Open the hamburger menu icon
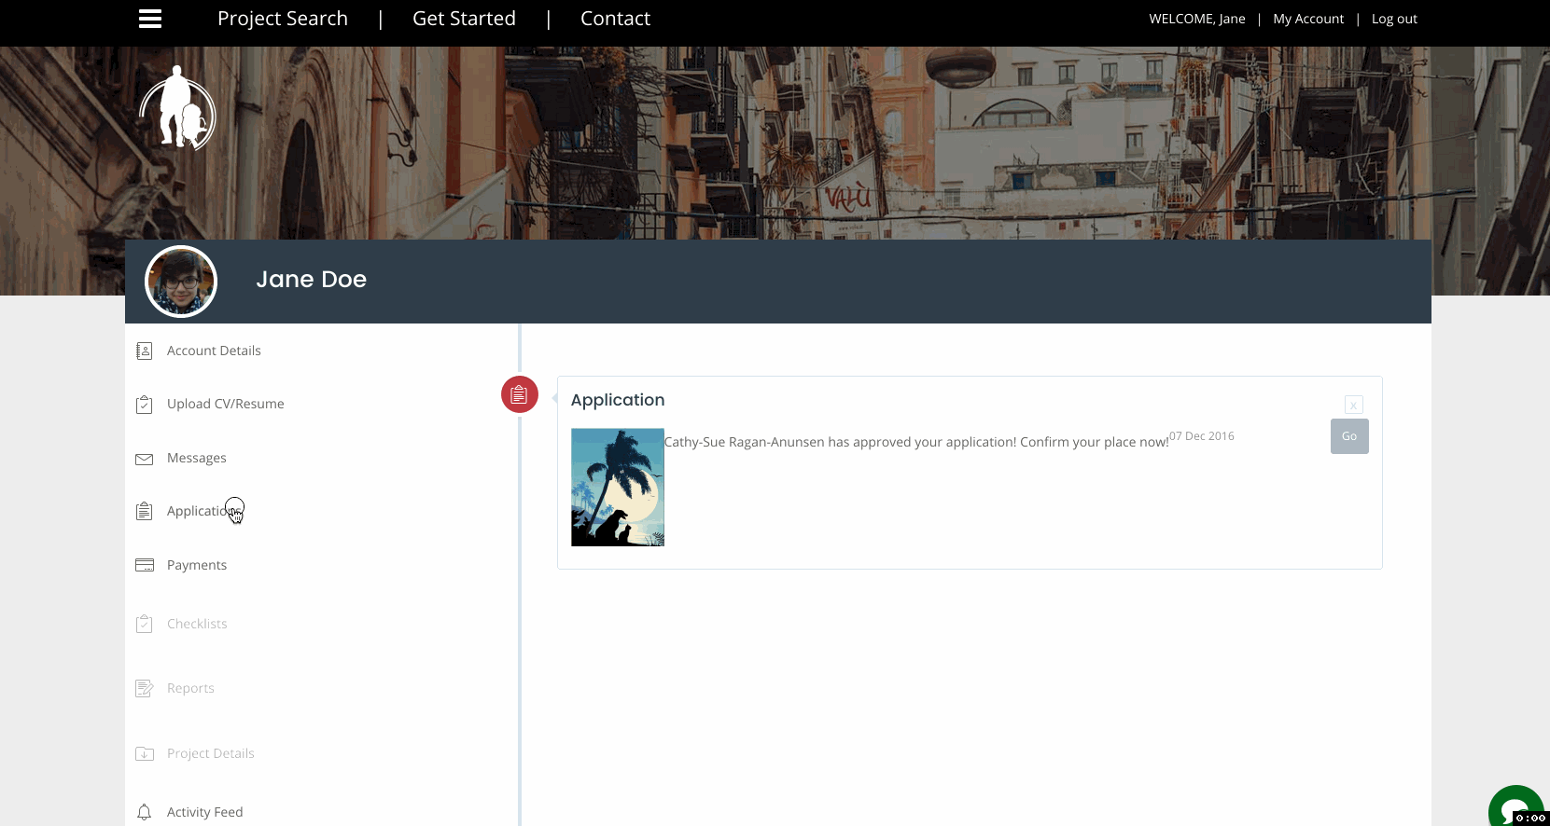 [x=150, y=19]
